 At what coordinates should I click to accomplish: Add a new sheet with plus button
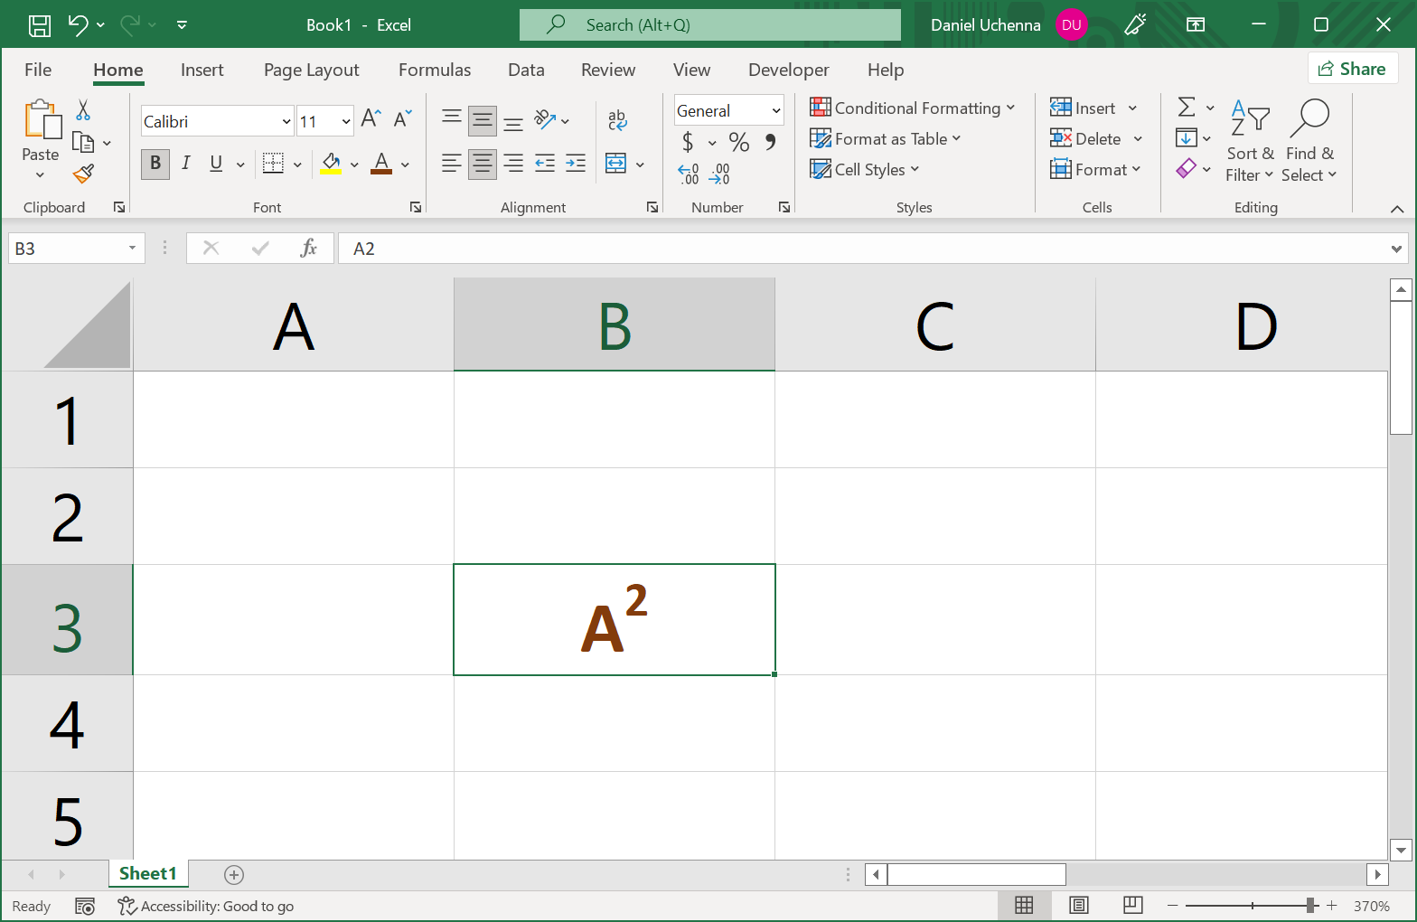[234, 874]
